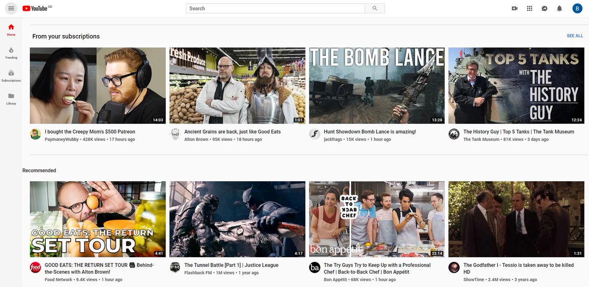Click into the Search input field
This screenshot has height=287, width=589.
(275, 8)
